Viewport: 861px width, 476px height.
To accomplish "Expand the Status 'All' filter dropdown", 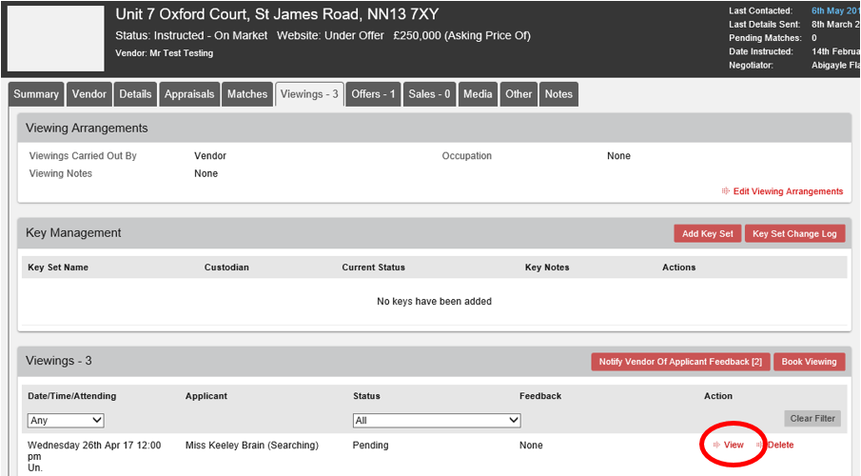I will (437, 421).
